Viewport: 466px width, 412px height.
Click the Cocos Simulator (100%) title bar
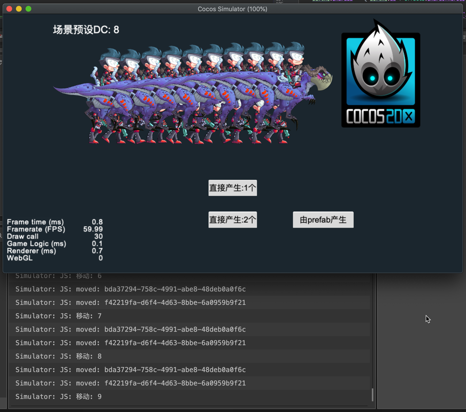tap(232, 9)
